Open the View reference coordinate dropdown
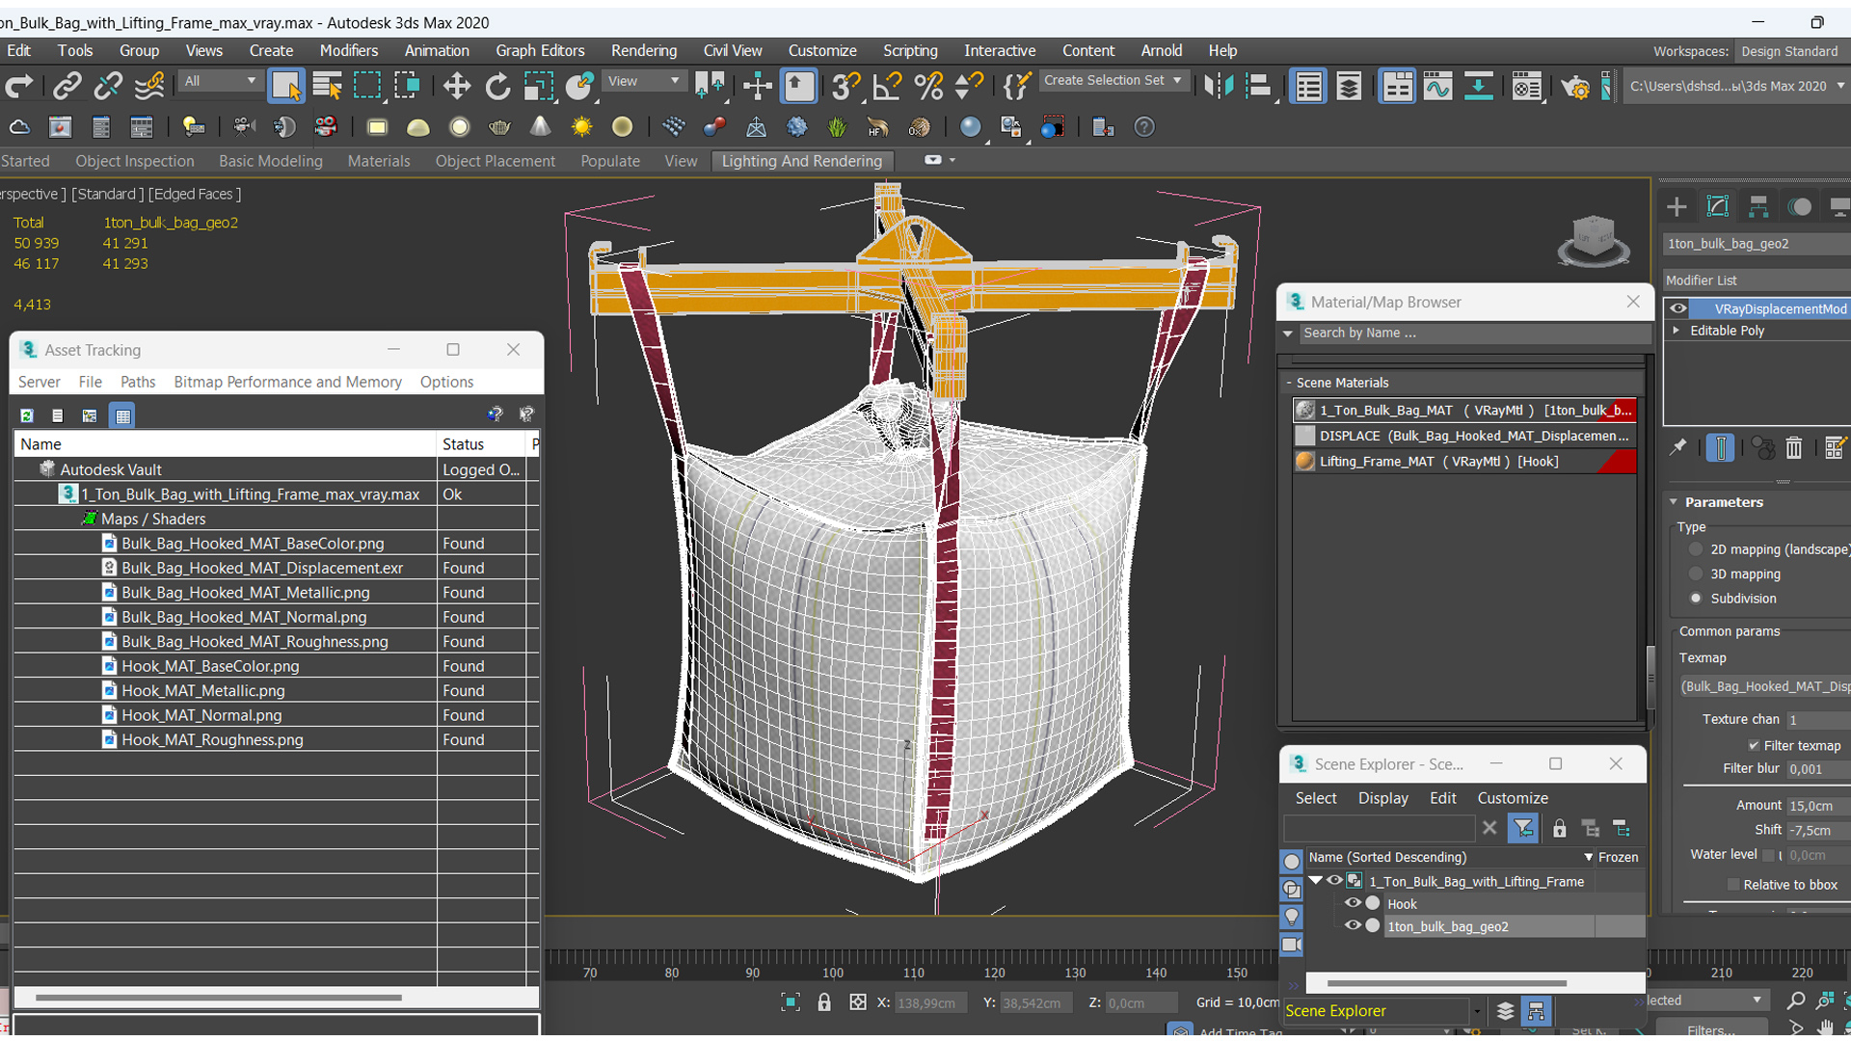Image resolution: width=1851 pixels, height=1041 pixels. (643, 81)
